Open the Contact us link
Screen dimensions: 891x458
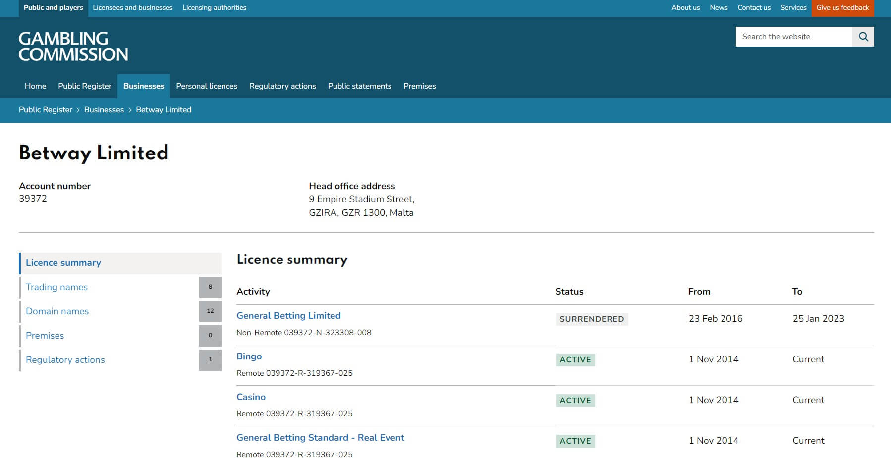754,8
